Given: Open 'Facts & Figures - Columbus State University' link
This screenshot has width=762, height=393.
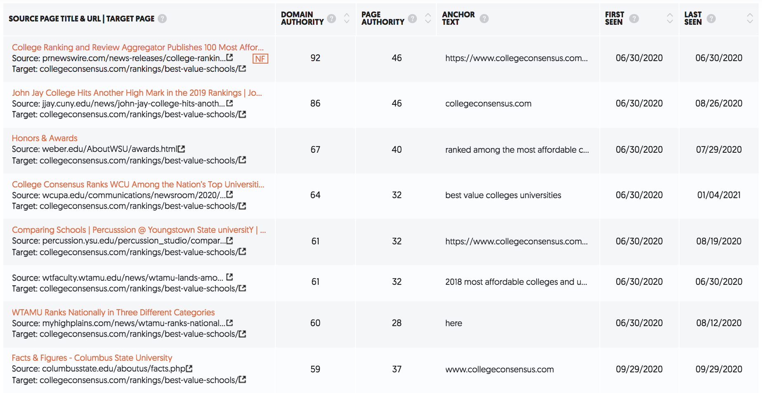Looking at the screenshot, I should pyautogui.click(x=92, y=358).
